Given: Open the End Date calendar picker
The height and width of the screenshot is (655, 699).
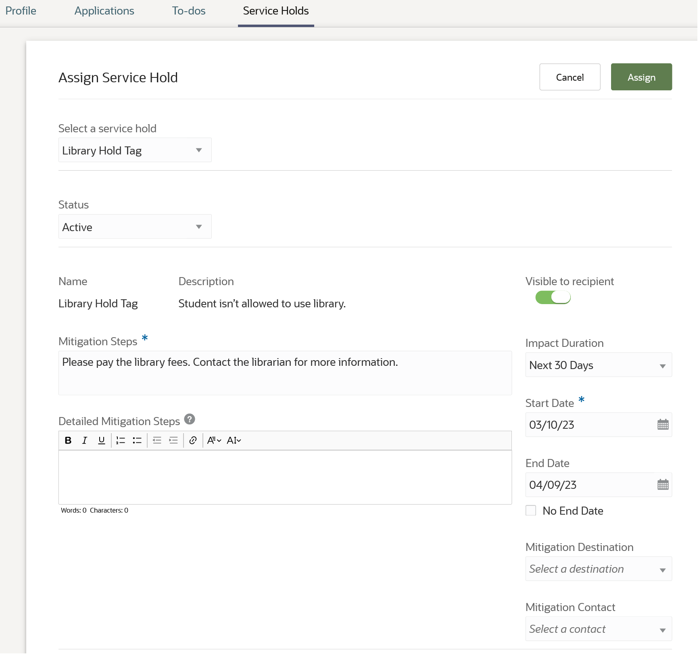Looking at the screenshot, I should [x=663, y=485].
